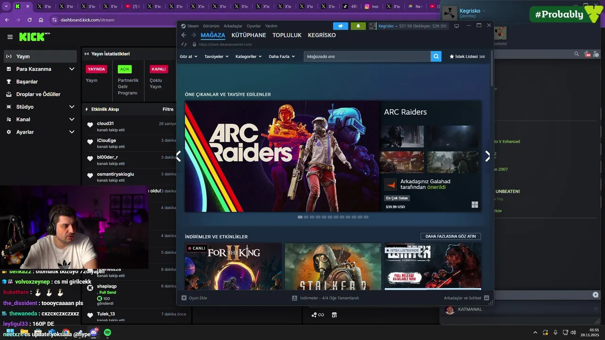
Task: Click the AÇIK partnership status badge
Action: [125, 69]
